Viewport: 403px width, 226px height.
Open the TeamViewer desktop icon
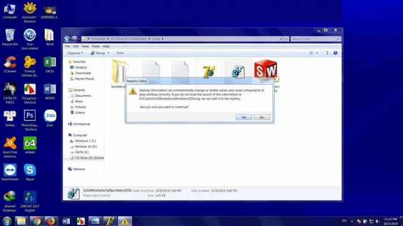(10, 171)
